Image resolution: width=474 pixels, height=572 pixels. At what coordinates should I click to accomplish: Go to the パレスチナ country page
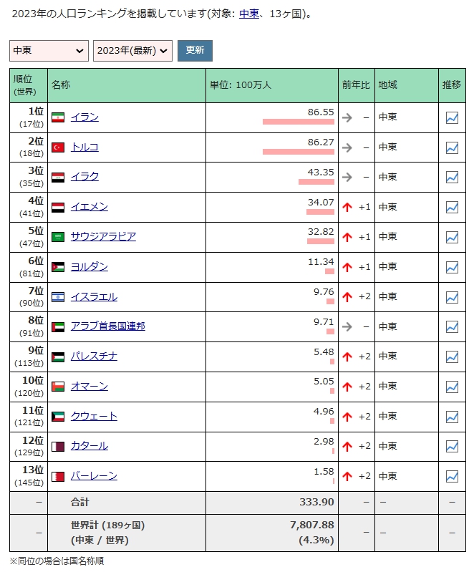click(x=94, y=357)
